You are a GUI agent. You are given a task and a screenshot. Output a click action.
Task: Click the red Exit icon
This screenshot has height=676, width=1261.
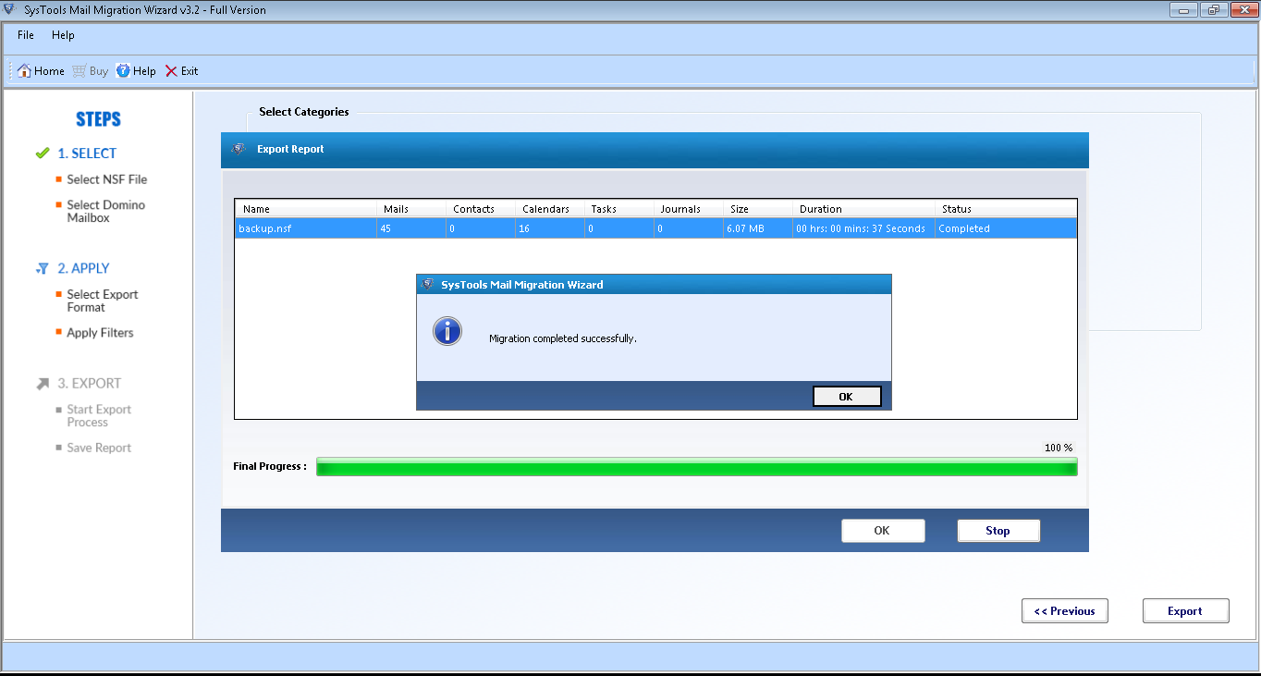pyautogui.click(x=171, y=71)
